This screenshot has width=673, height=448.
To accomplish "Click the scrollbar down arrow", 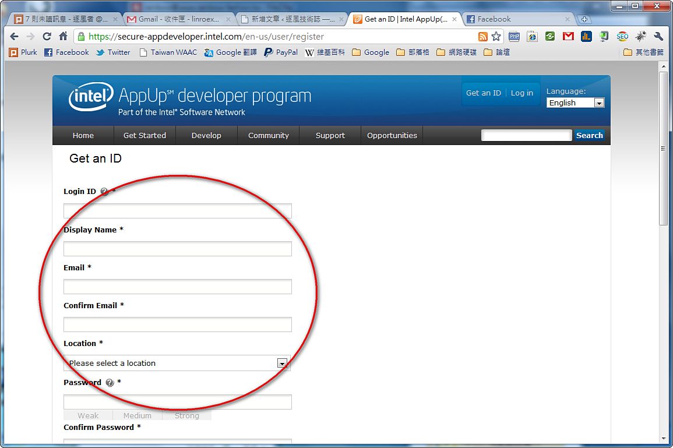I will tap(663, 438).
